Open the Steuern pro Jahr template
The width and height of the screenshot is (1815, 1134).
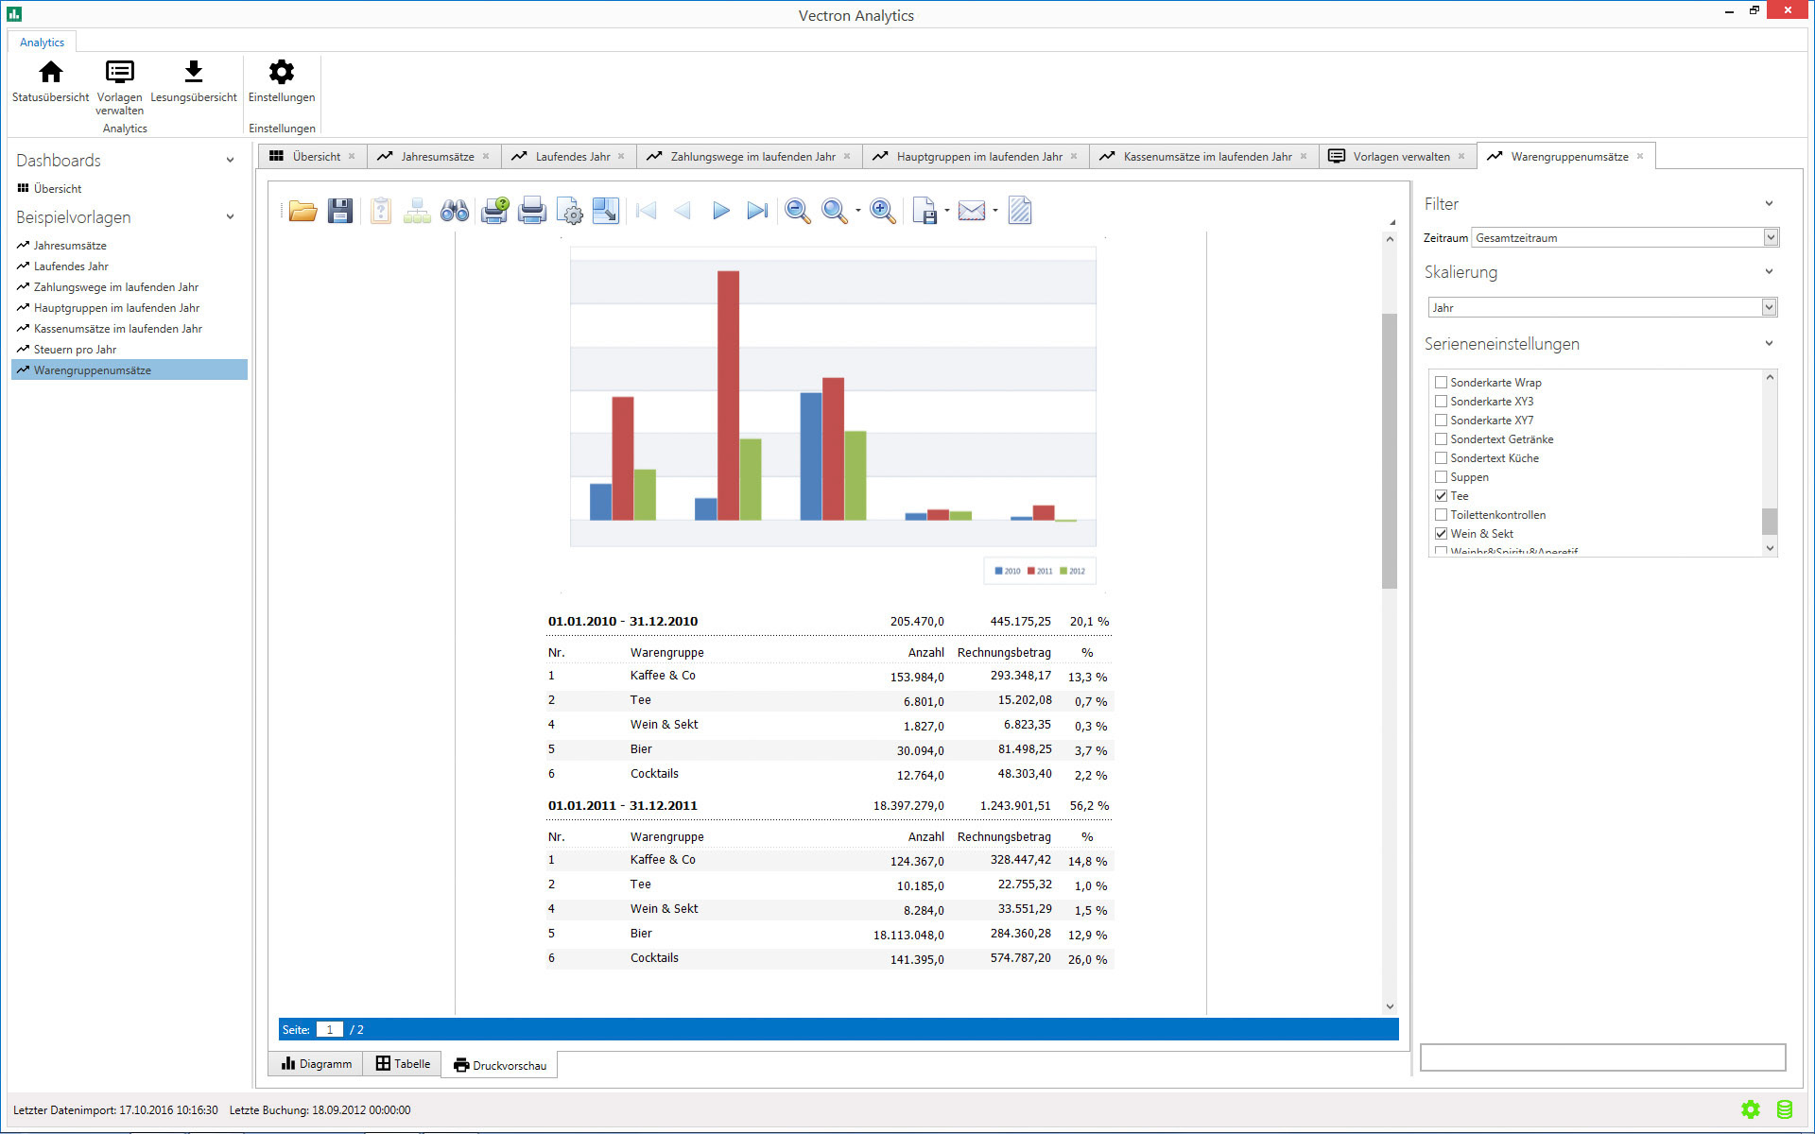pyautogui.click(x=75, y=350)
